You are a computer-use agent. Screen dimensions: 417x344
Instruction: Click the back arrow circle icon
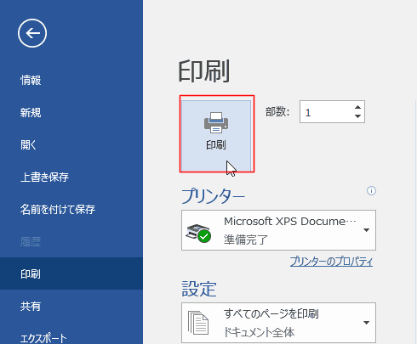32,33
